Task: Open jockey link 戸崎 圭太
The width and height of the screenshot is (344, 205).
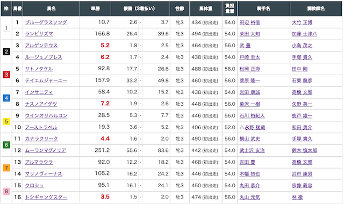Action: [249, 57]
